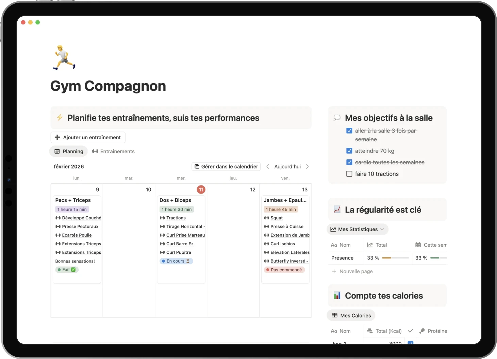Screen dimensions: 497x359
Task: Click the dumbbell icon next to Presse Pectoraux
Action: coord(58,227)
